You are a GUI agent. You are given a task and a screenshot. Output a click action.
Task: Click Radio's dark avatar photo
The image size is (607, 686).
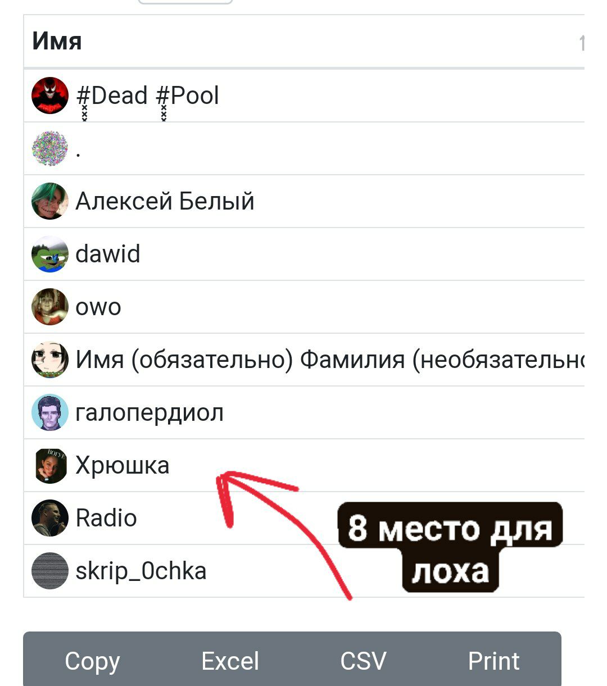coord(49,518)
